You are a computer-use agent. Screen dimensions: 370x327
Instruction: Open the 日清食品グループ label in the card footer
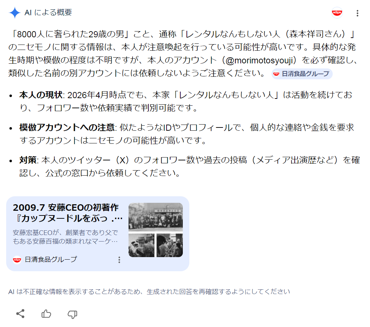(51, 260)
